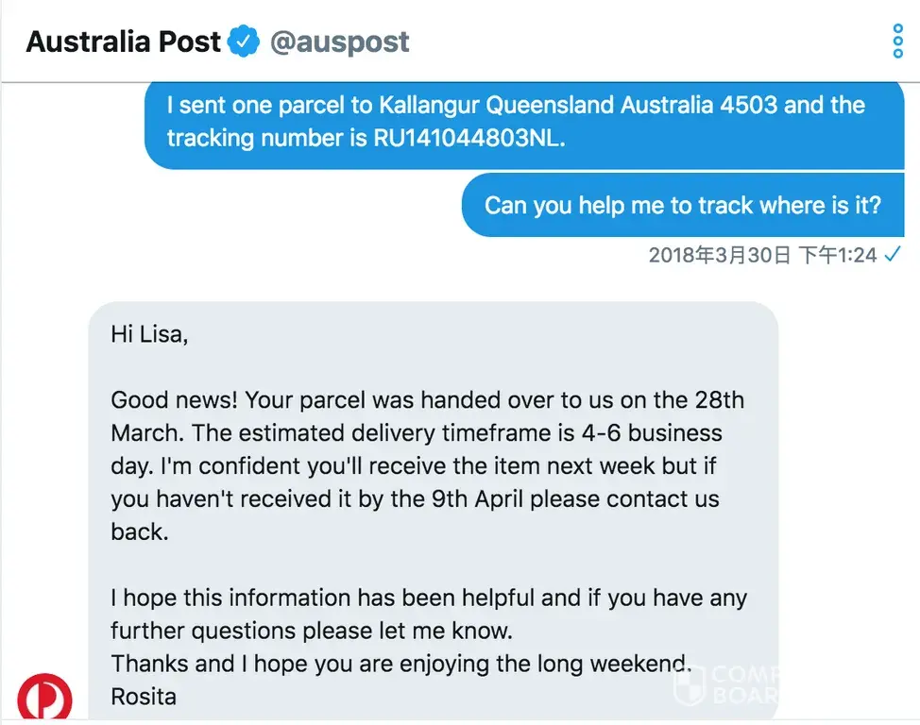920x725 pixels.
Task: Click the "Can you help me" bubble
Action: pyautogui.click(x=682, y=205)
